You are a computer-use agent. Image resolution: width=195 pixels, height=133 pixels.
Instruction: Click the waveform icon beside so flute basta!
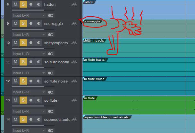[74, 62]
